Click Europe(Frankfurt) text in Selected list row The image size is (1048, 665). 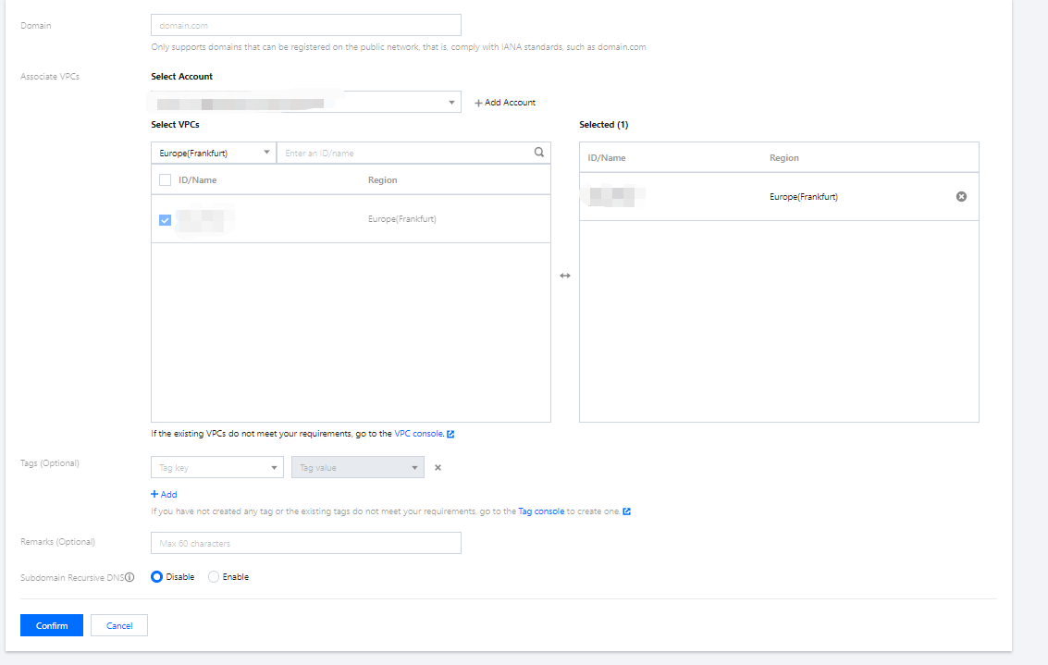[804, 196]
